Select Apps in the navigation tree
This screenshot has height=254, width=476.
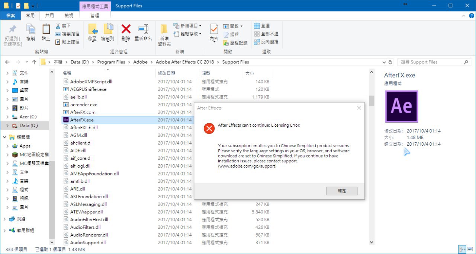point(25,146)
